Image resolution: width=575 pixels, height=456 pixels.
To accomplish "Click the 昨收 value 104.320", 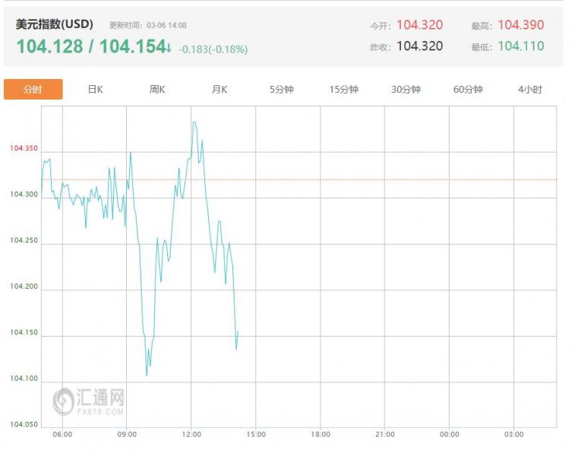I will [x=419, y=46].
